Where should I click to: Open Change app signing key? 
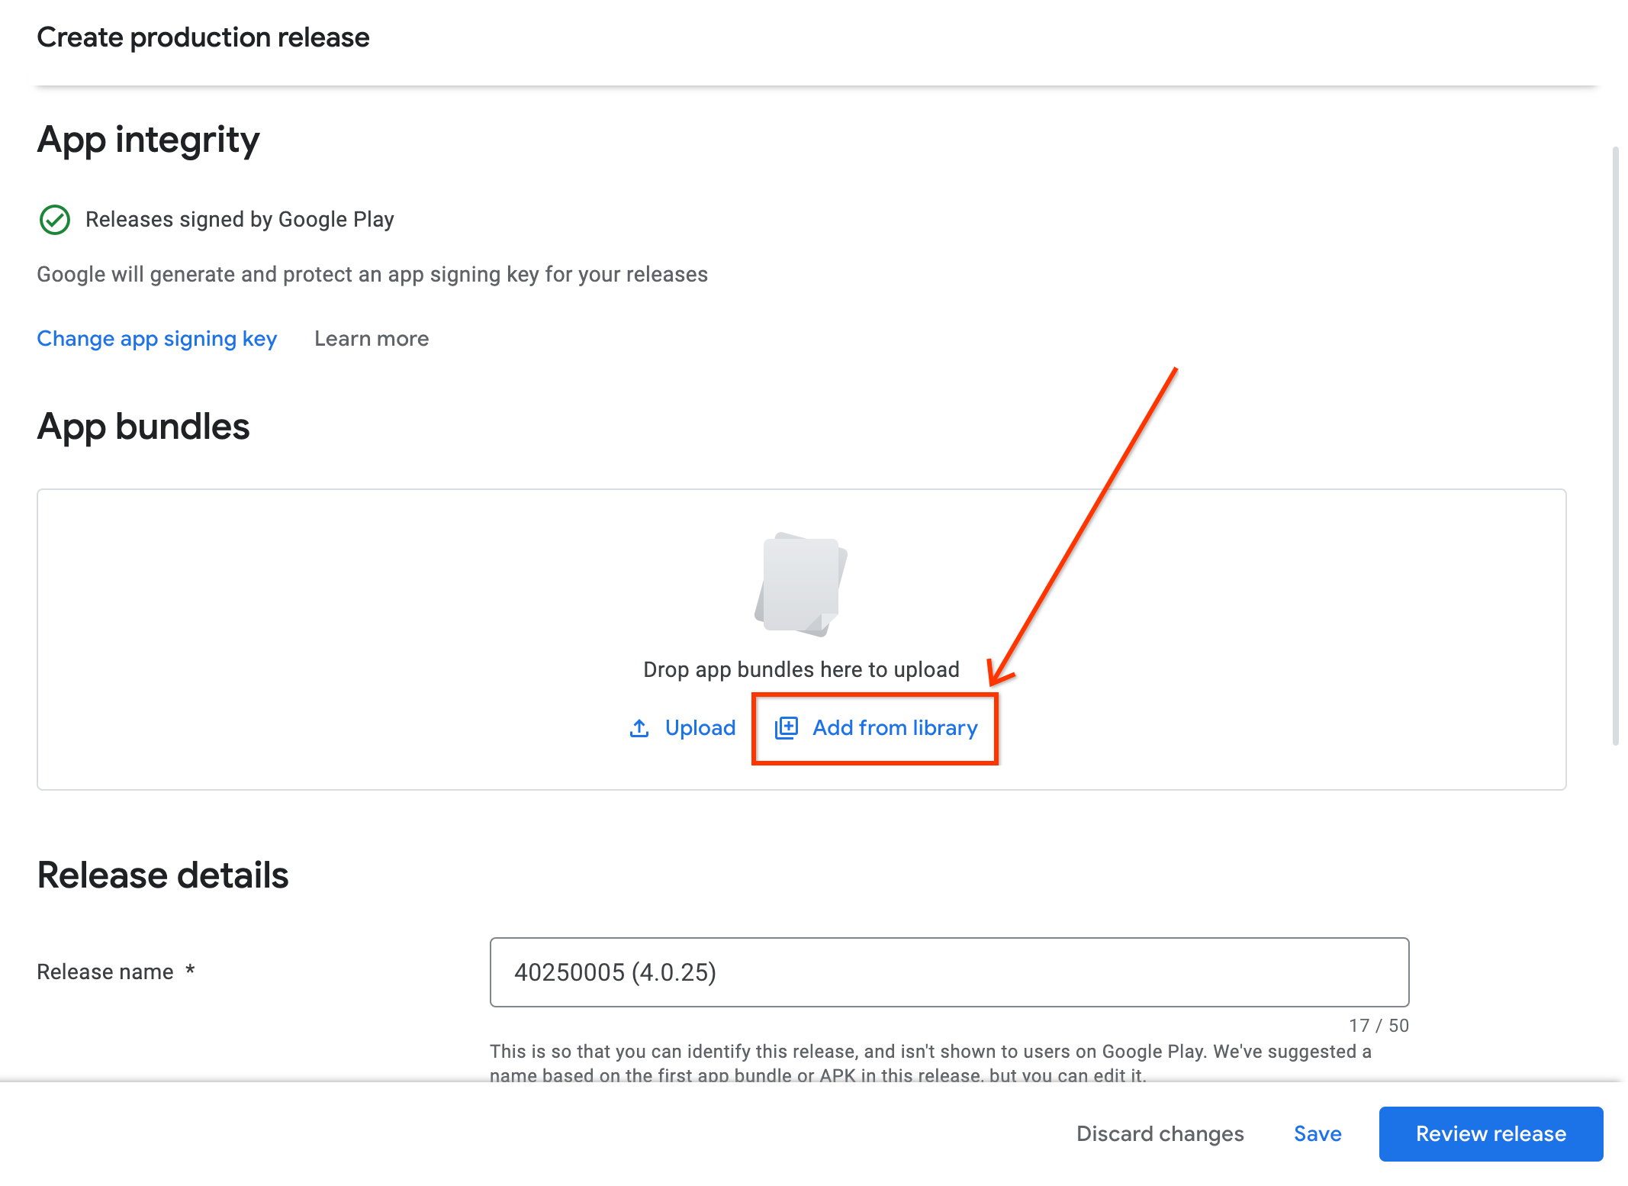(x=157, y=339)
